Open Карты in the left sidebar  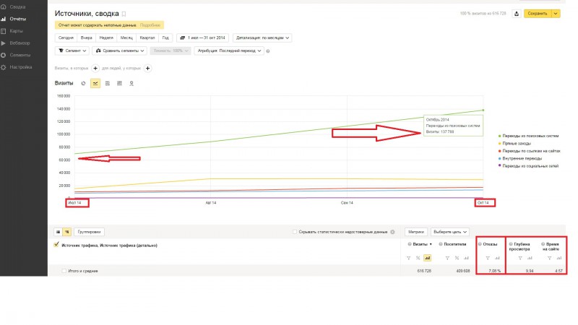click(x=16, y=31)
